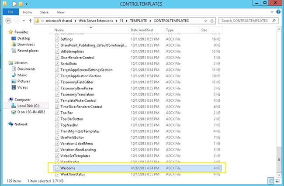Open the View ribbon tab

61,12
